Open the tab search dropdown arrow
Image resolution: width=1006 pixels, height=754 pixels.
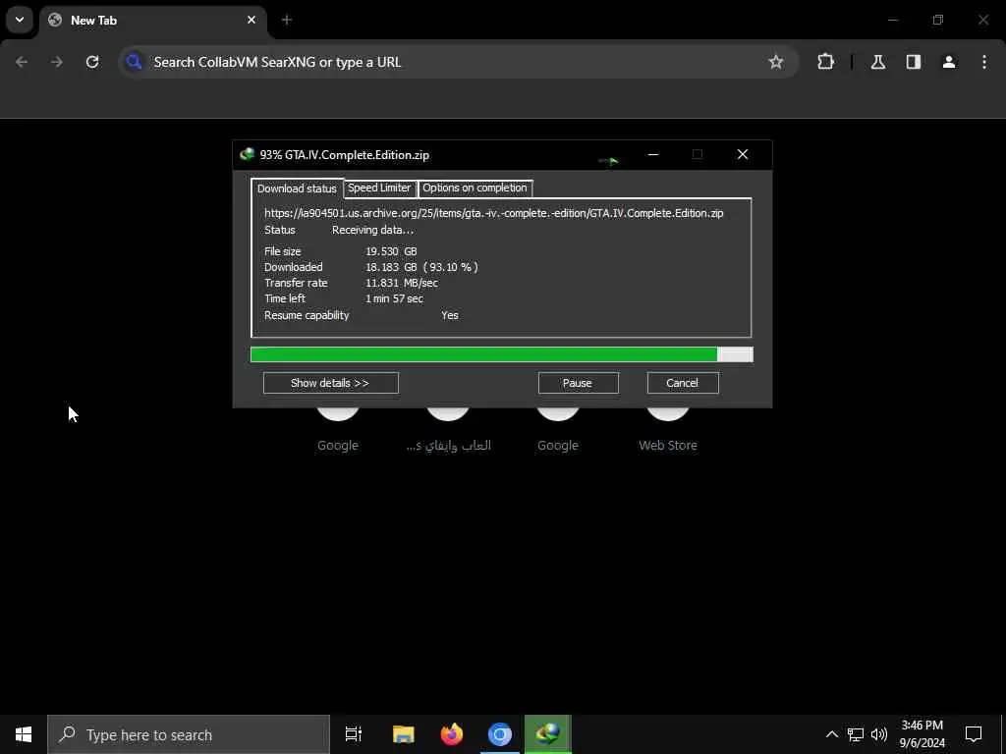(x=20, y=20)
